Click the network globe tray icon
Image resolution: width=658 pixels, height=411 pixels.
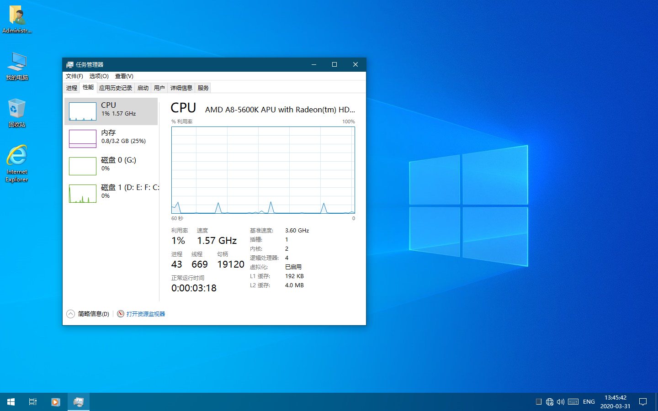(550, 402)
